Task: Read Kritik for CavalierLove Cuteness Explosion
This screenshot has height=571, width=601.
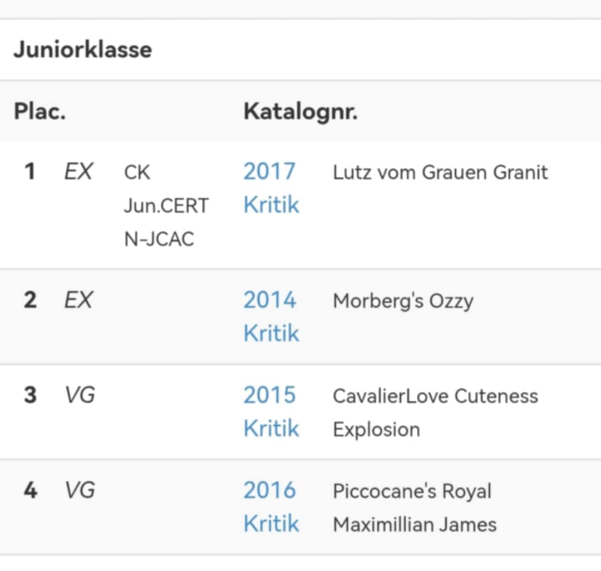Action: 271,429
